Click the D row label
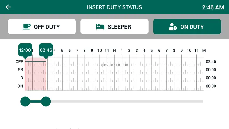Screen dimensions: 229x129 (x=22, y=78)
